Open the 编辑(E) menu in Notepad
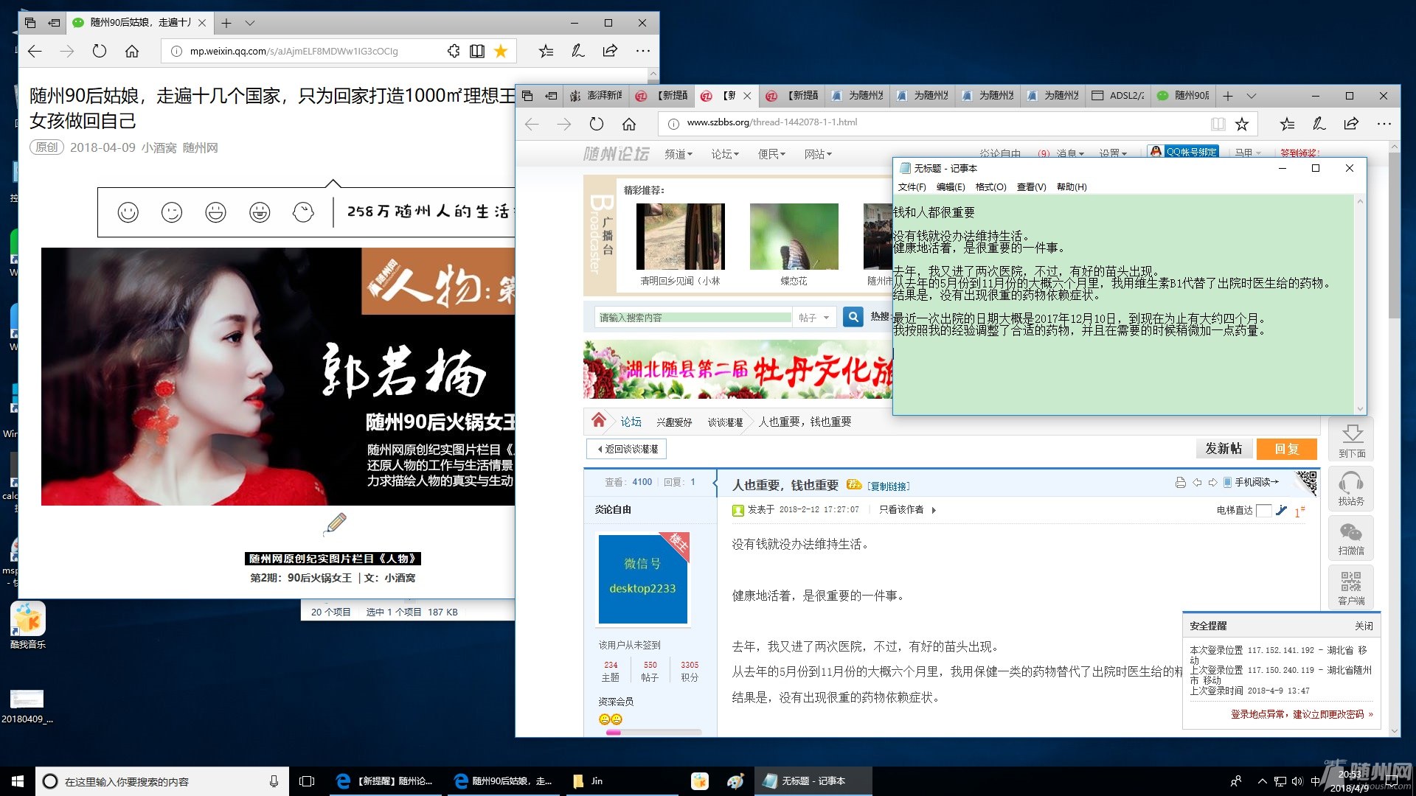This screenshot has height=796, width=1416. (x=951, y=187)
